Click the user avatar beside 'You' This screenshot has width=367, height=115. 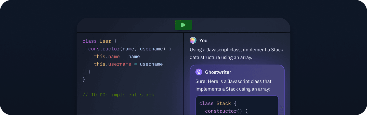tap(193, 40)
